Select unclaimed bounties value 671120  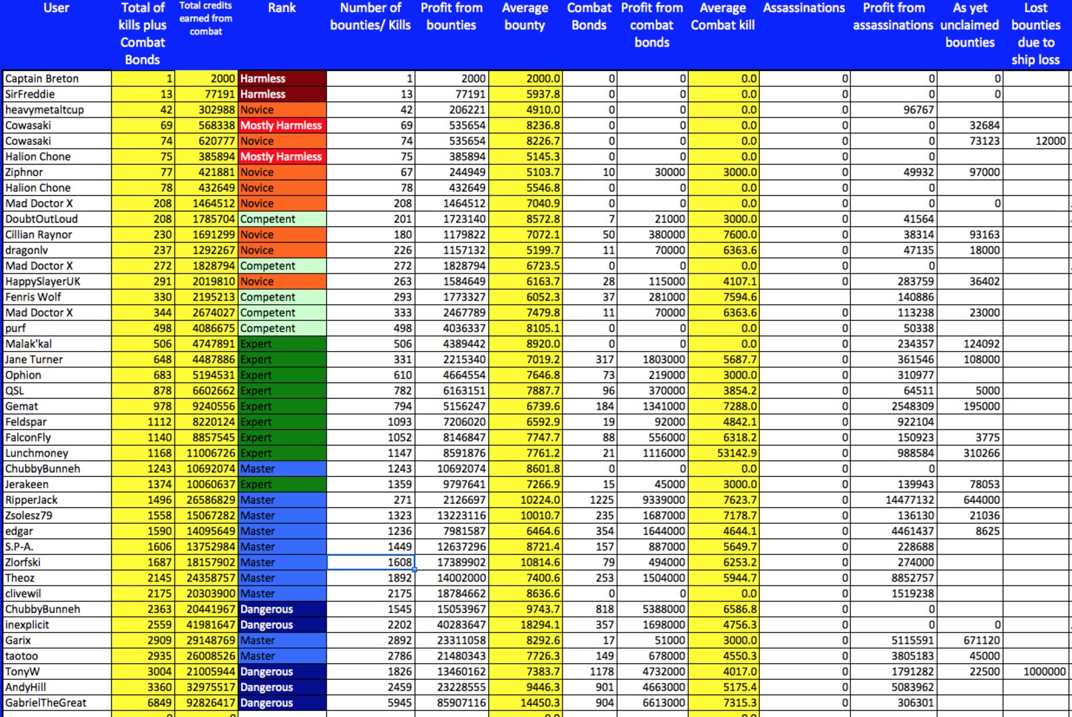tap(970, 640)
